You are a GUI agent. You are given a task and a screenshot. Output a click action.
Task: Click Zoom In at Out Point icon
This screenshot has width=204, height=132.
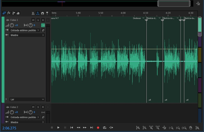[178, 128]
